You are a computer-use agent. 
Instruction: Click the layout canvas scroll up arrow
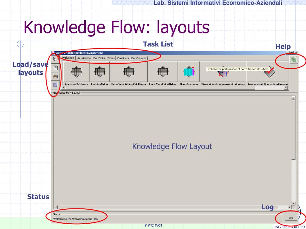tap(293, 98)
